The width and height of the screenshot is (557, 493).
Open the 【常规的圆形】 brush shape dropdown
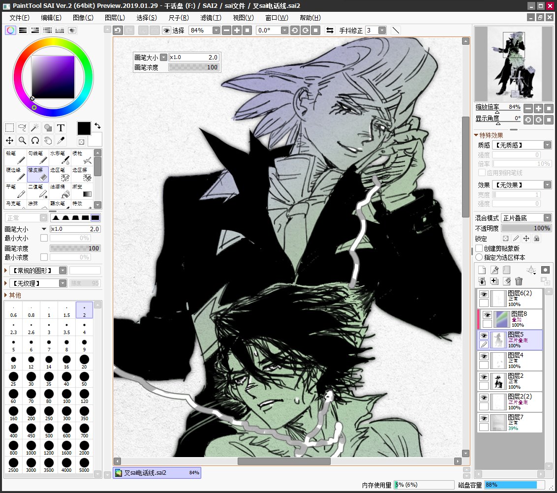click(38, 271)
